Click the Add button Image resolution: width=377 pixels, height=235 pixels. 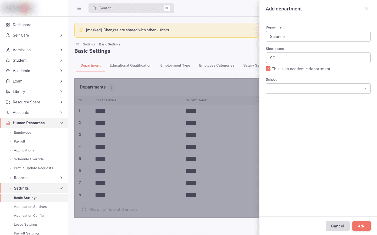point(362,226)
